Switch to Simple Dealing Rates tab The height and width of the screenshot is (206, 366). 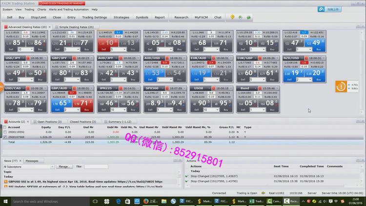point(74,27)
